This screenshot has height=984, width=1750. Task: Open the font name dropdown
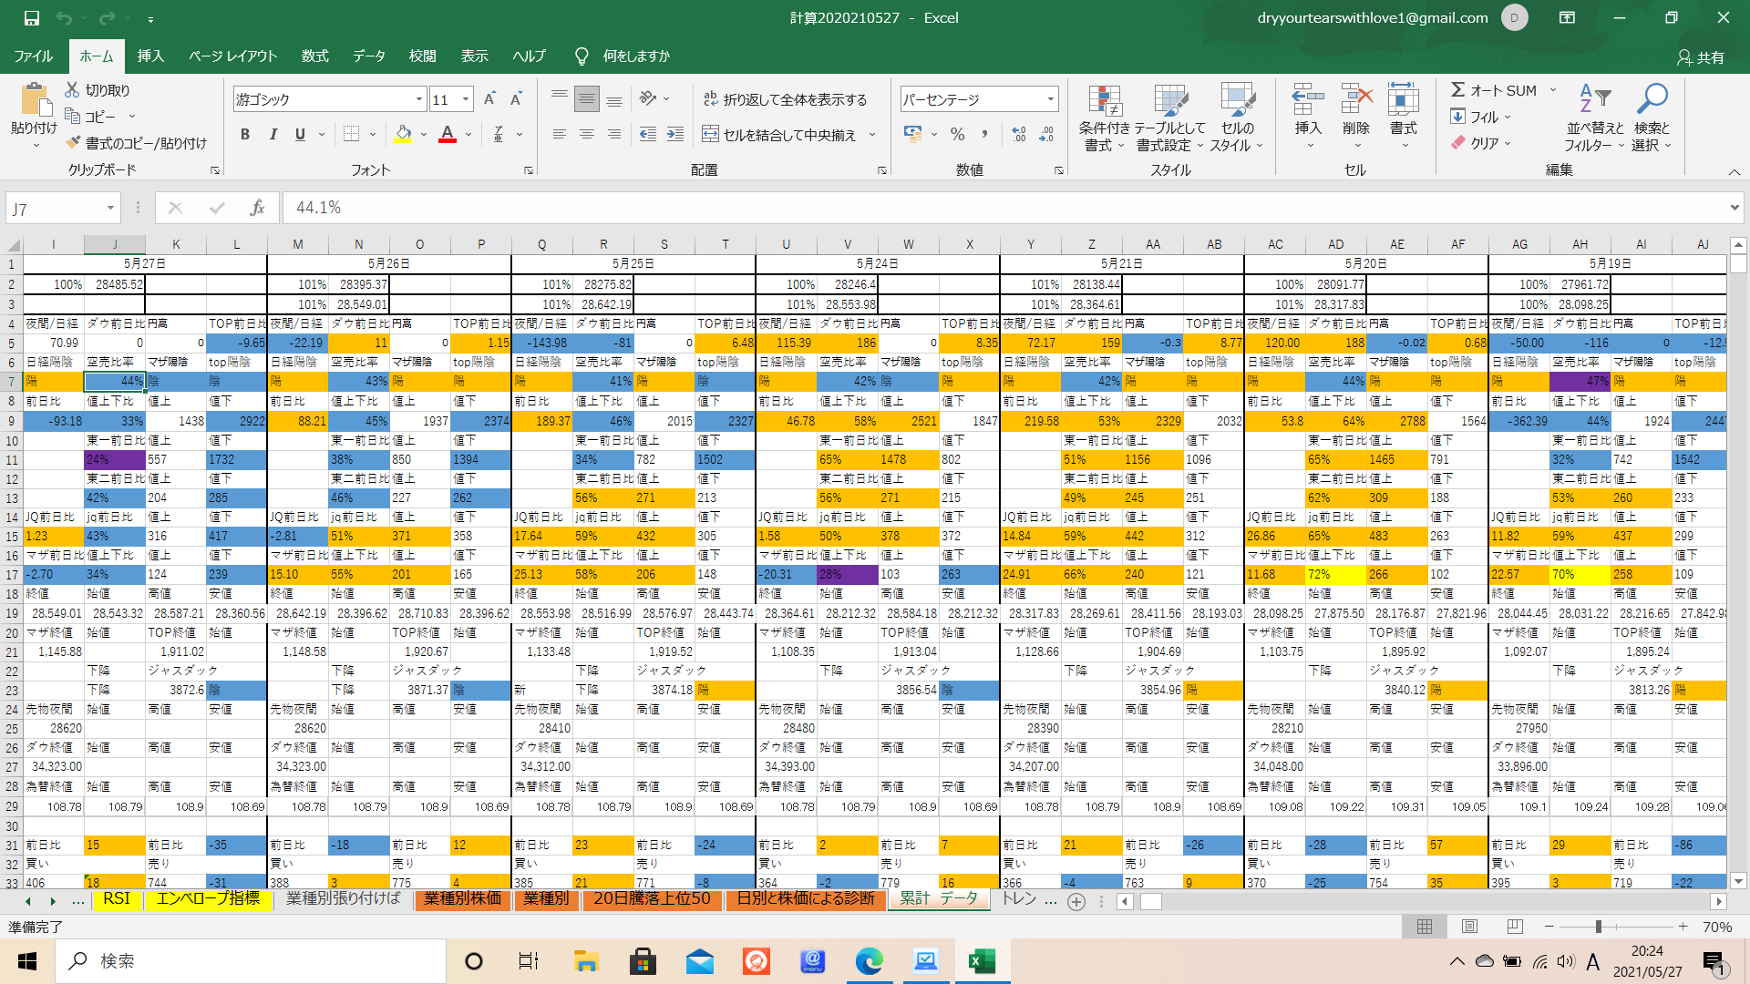(x=418, y=99)
